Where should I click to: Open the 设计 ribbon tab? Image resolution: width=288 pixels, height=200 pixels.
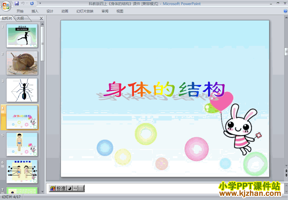point(50,11)
